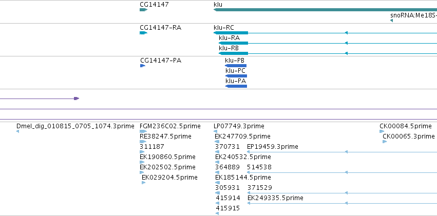
Task: Click the CK00084.5prime EST arrow
Action: 382,131
